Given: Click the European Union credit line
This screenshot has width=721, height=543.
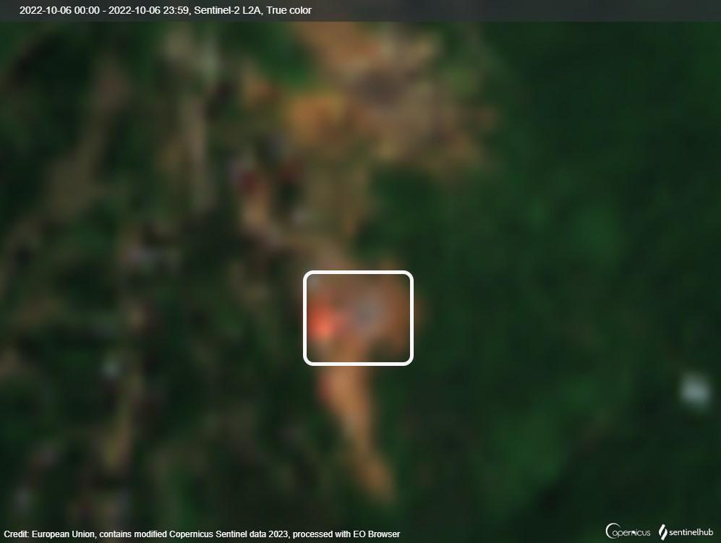Looking at the screenshot, I should [202, 534].
